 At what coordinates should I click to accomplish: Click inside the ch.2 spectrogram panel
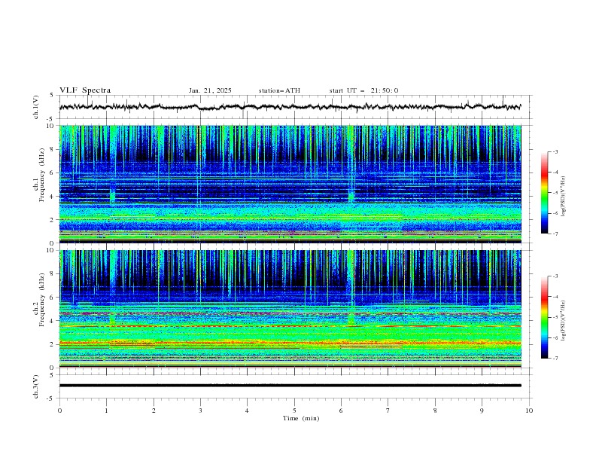click(x=290, y=309)
